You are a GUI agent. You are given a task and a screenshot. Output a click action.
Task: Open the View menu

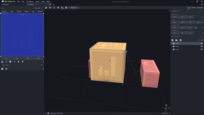43,2
